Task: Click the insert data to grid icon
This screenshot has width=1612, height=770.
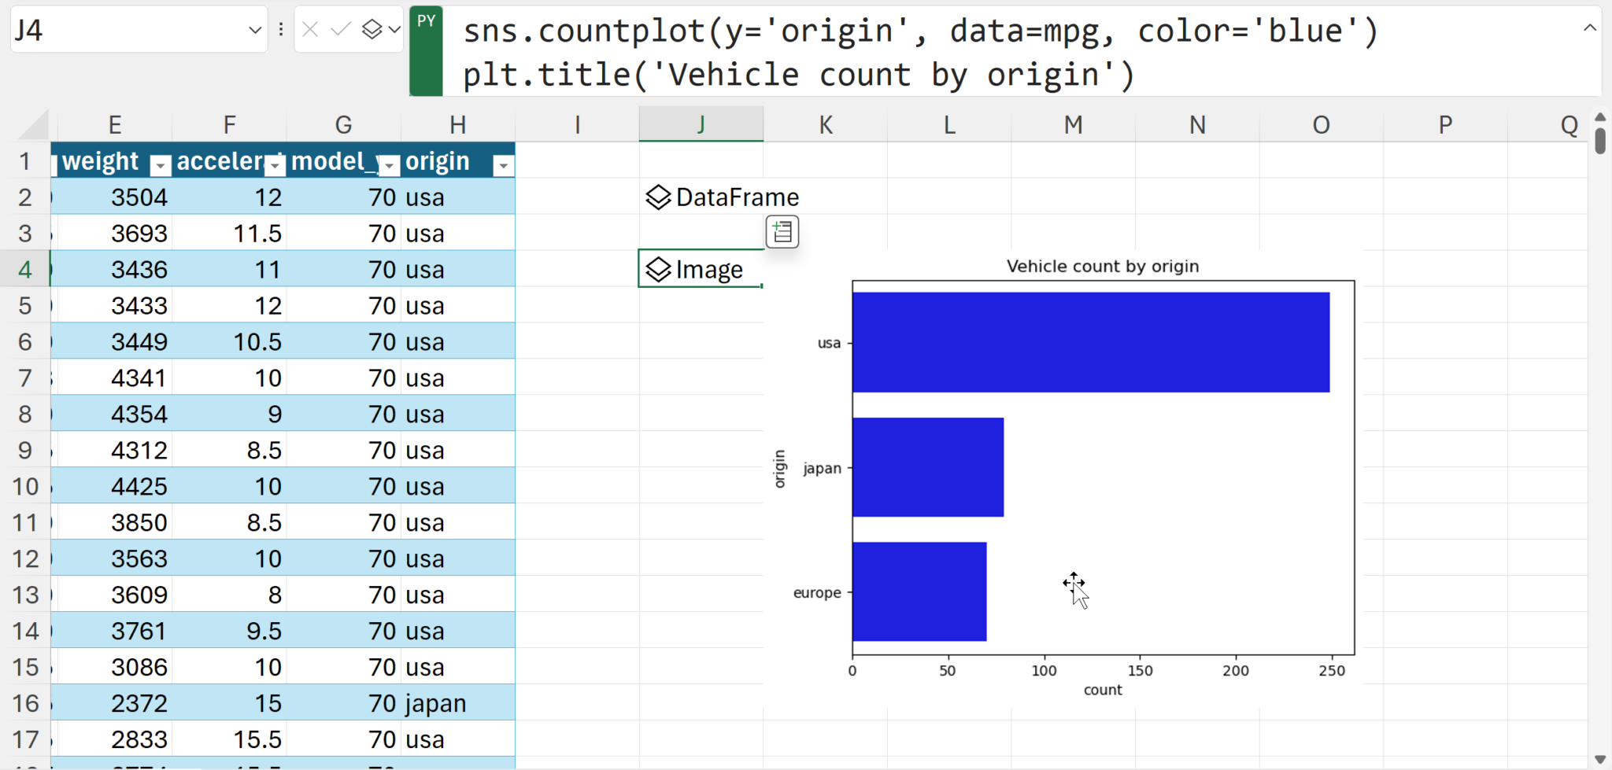Action: point(782,231)
